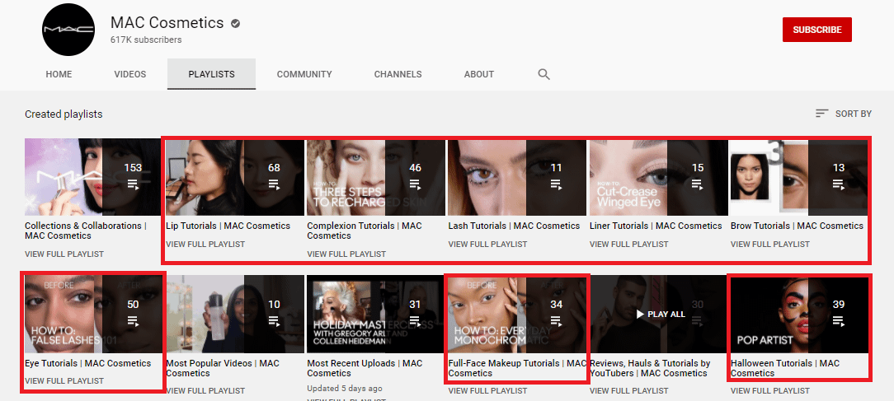
Task: Open the How To: False Lashes thumbnail
Action: tap(93, 314)
